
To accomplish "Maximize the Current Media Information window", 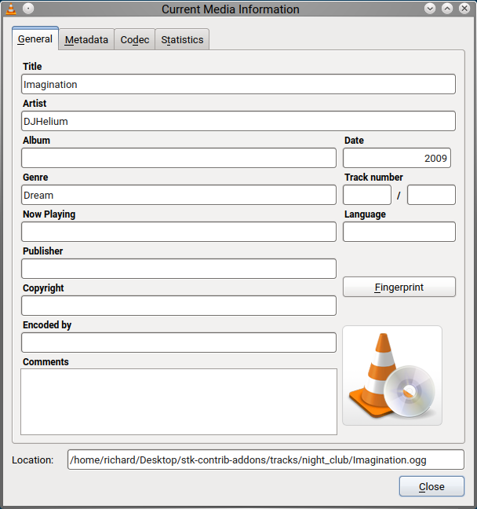I will 447,9.
